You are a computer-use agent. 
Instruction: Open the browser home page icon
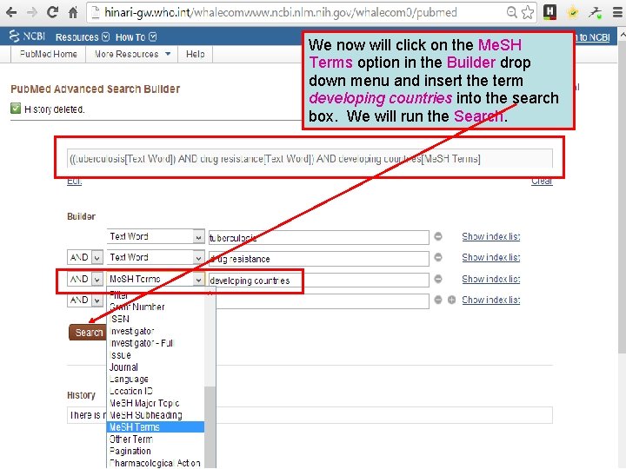click(73, 12)
